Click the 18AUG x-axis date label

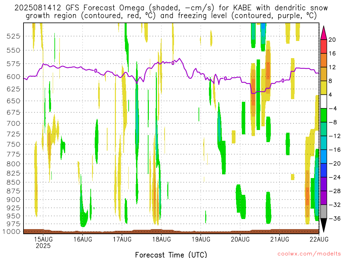click(x=162, y=239)
